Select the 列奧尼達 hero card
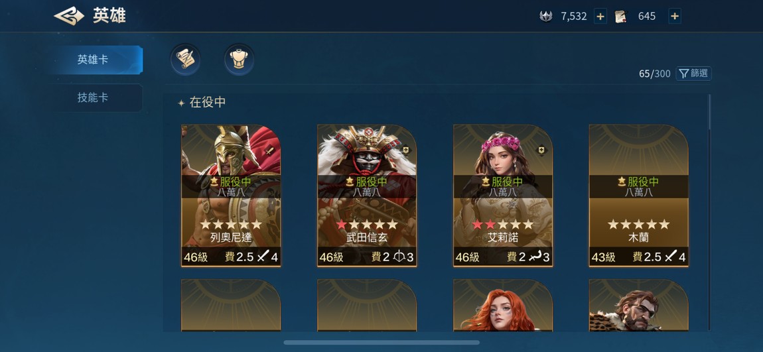Screen dimensions: 763x352 (x=231, y=196)
